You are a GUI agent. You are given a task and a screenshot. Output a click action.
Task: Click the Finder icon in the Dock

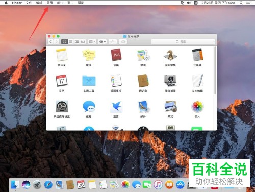pos(15,185)
